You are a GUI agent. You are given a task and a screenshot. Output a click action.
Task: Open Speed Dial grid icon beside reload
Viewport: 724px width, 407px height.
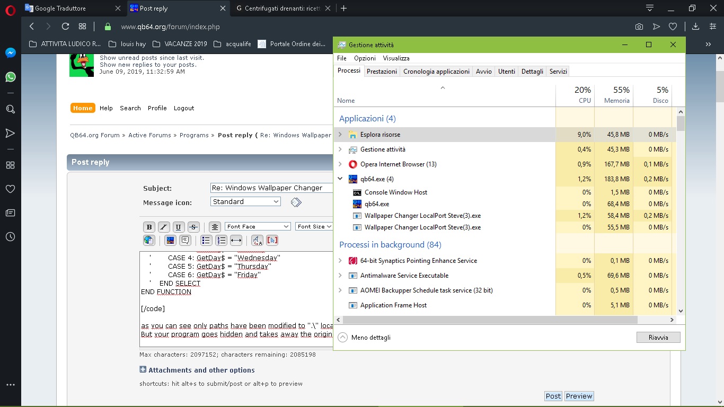point(82,26)
